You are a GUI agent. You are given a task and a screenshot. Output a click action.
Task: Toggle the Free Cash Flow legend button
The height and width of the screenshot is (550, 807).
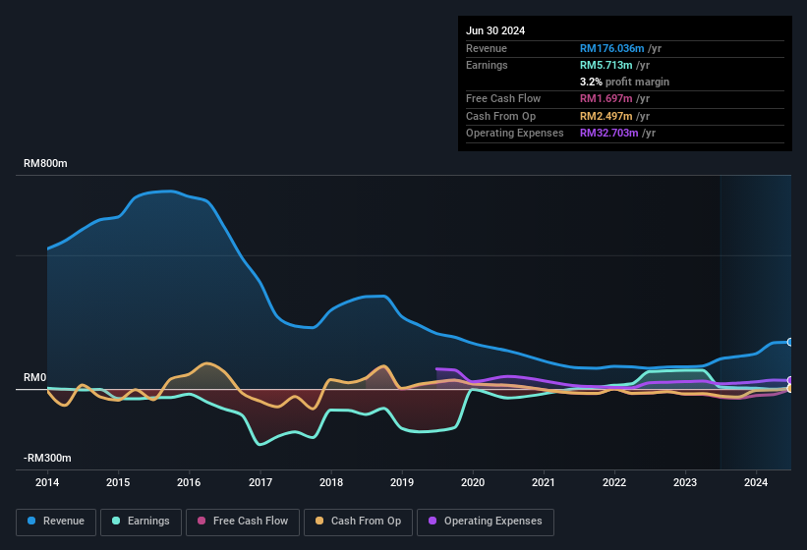(x=243, y=522)
